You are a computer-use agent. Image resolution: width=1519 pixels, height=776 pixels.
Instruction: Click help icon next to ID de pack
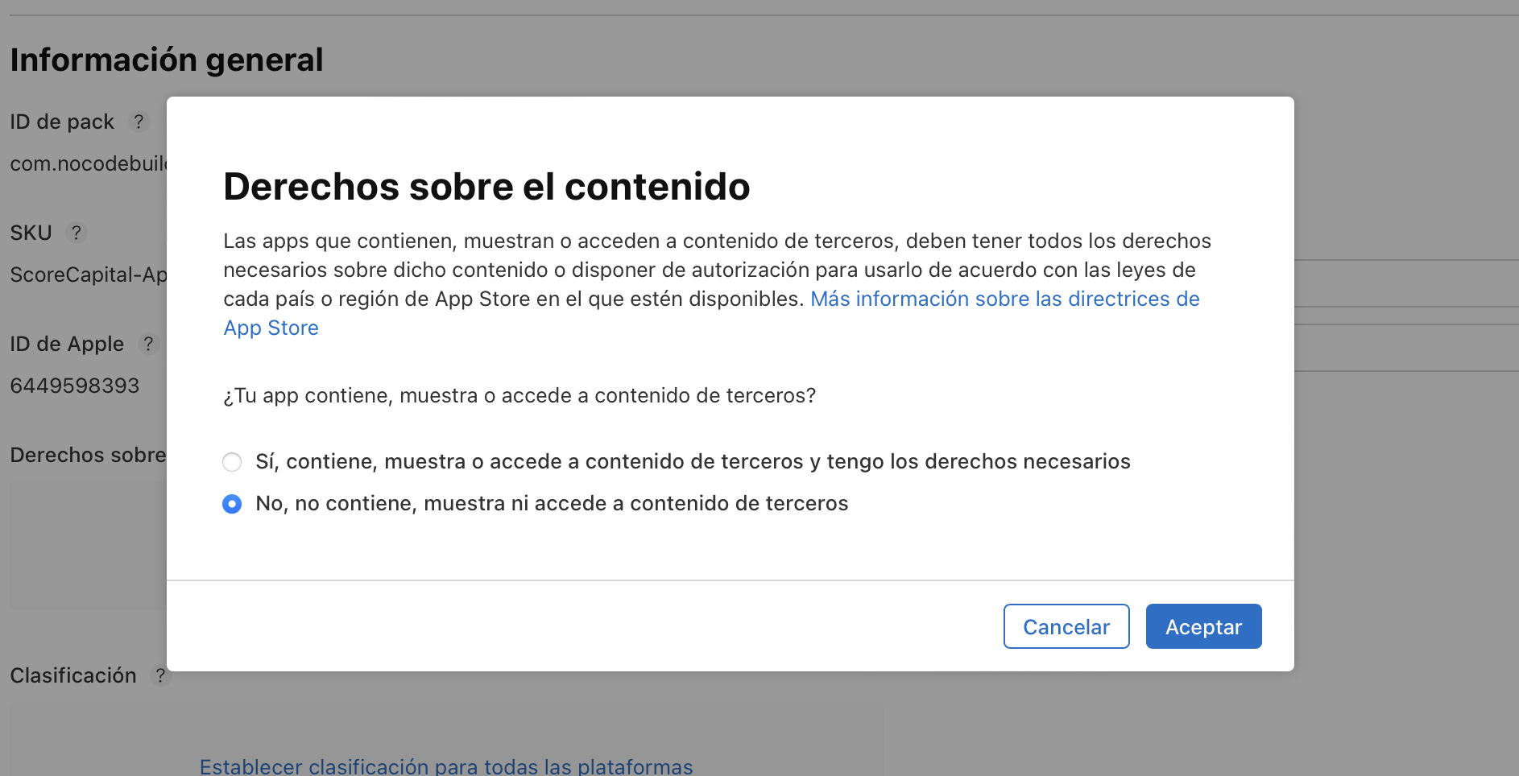139,122
